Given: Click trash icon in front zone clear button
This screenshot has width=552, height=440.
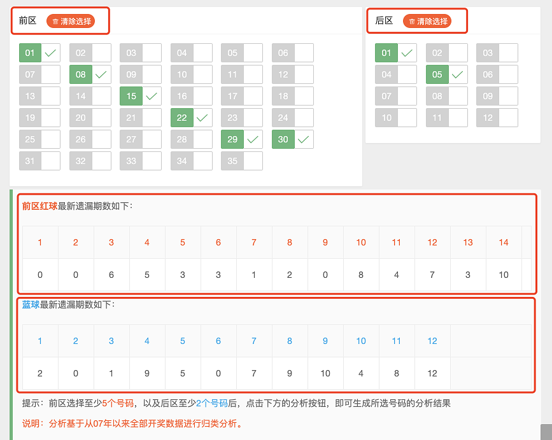Looking at the screenshot, I should [55, 22].
